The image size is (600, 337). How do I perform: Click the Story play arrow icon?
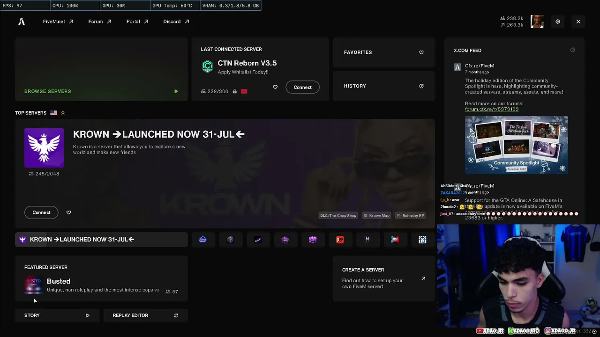click(87, 315)
